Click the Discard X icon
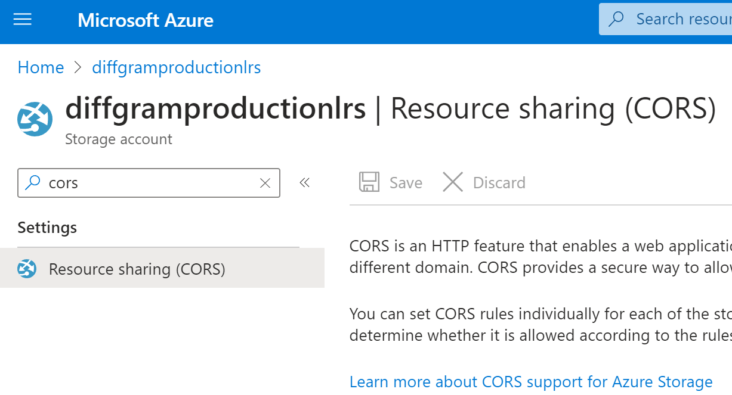 point(452,182)
